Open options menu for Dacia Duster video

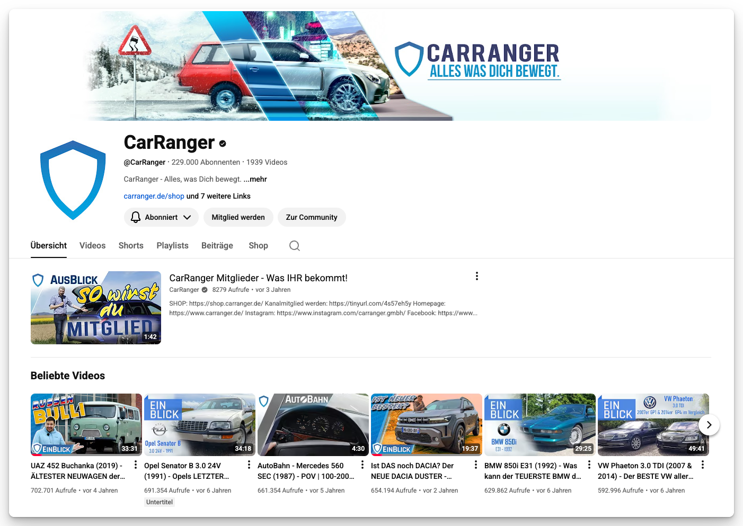click(x=476, y=465)
